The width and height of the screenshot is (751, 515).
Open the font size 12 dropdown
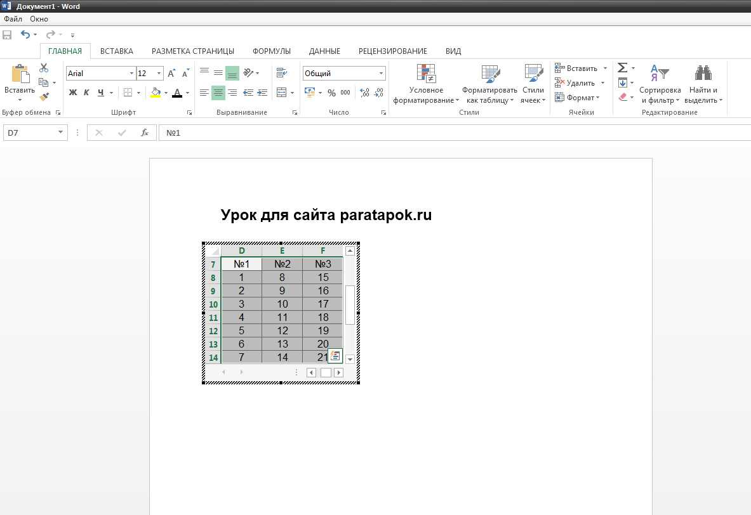pyautogui.click(x=159, y=73)
